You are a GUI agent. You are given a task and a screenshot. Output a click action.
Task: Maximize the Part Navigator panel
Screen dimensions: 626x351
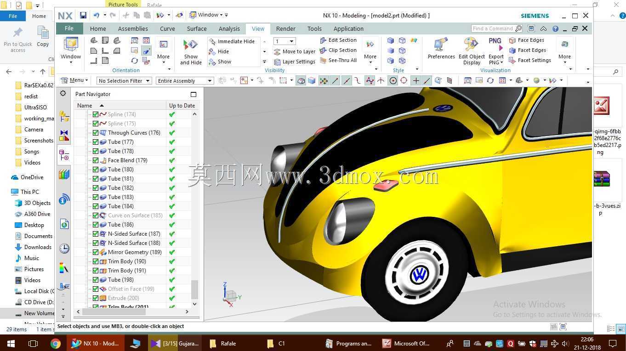(193, 94)
